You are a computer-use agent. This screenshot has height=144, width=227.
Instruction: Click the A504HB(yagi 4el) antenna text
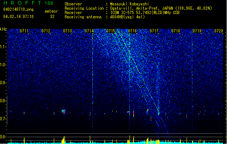click(127, 17)
